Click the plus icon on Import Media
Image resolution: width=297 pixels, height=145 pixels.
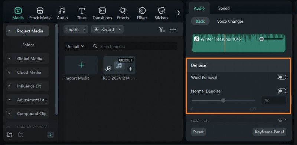point(81,65)
